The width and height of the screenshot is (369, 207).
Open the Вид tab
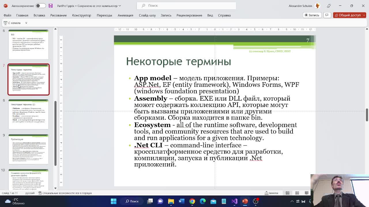[210, 15]
